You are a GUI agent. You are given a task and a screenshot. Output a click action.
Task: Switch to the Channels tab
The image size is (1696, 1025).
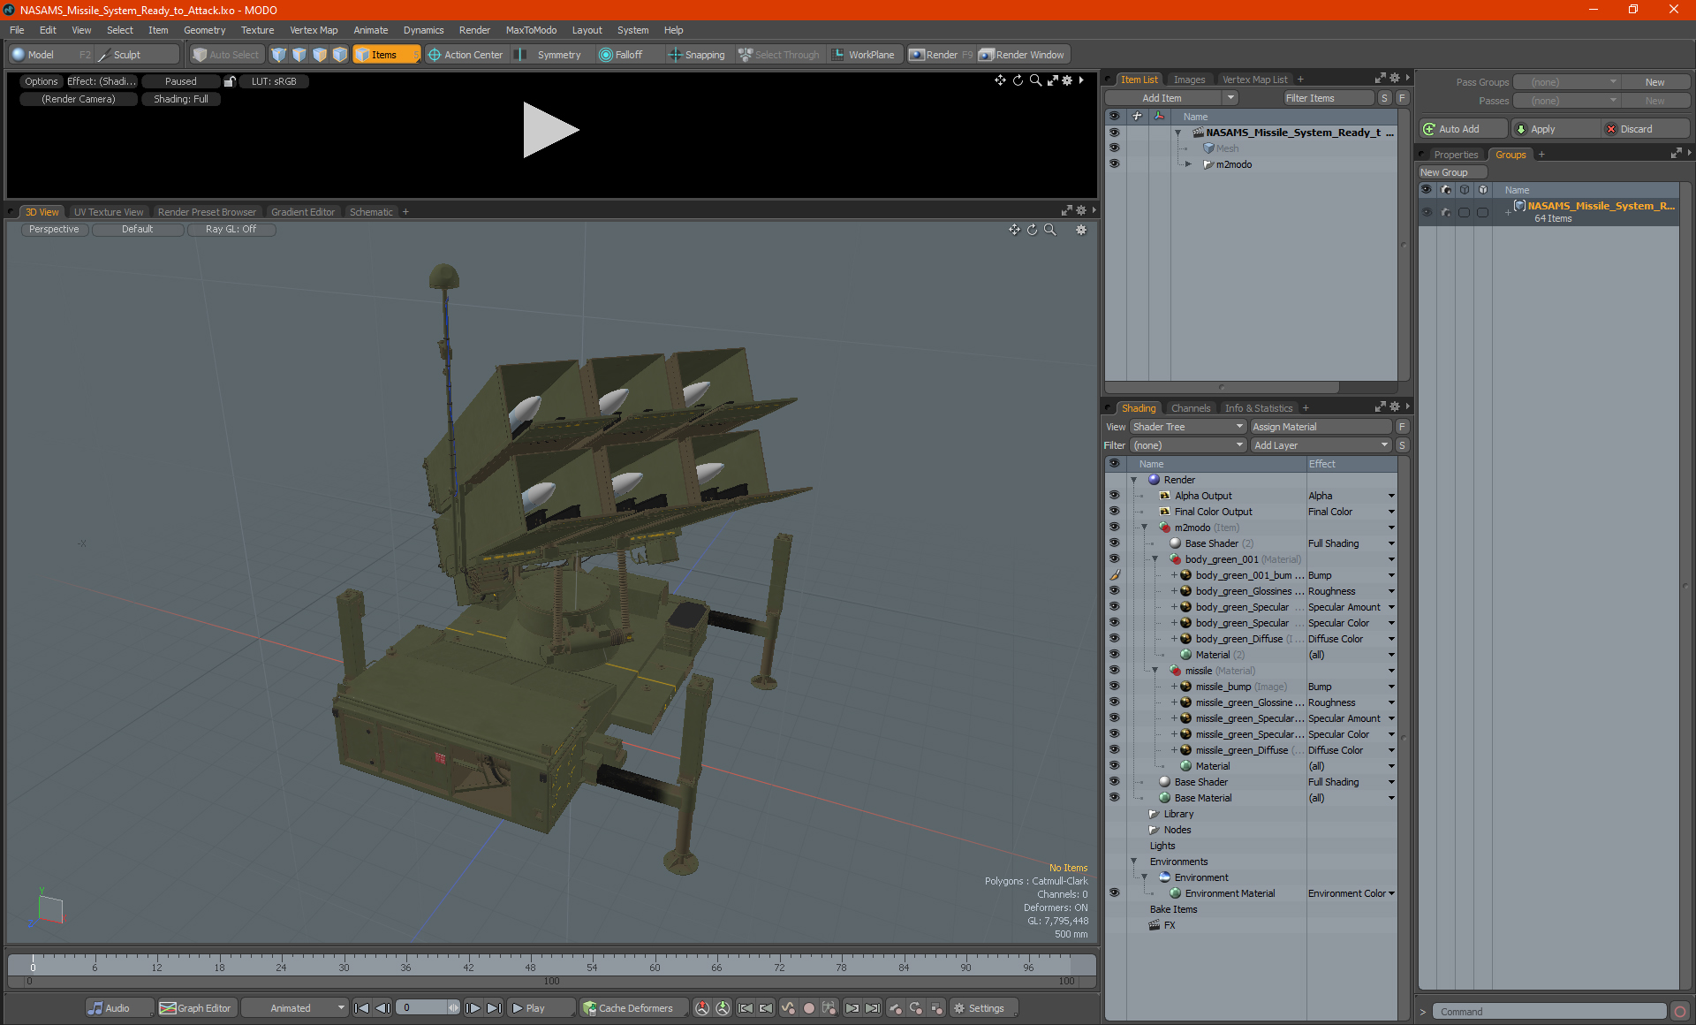(1190, 408)
